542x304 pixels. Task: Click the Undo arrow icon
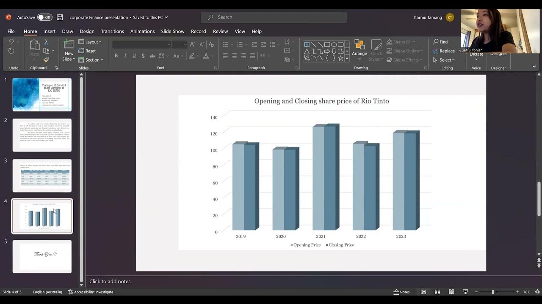coord(11,42)
